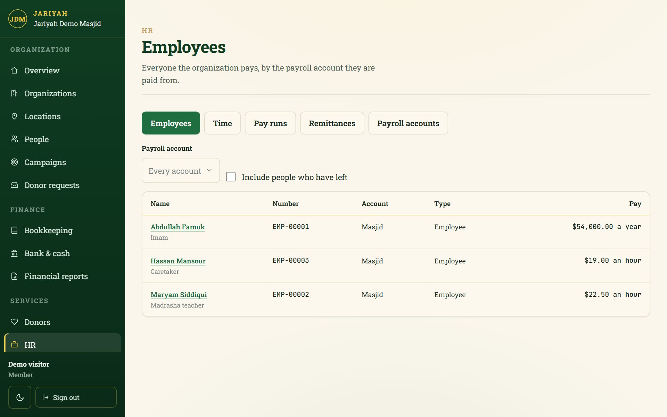Click the EMP-00001 employee number
The height and width of the screenshot is (417, 667).
coord(291,227)
